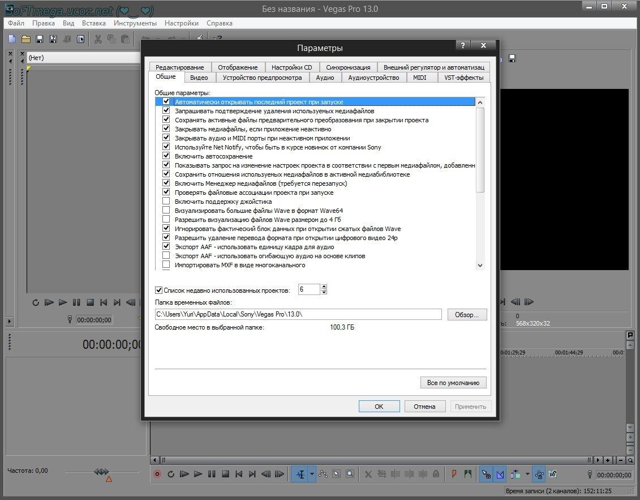Open the 'Инструменты' menu
The width and height of the screenshot is (640, 500).
[135, 23]
